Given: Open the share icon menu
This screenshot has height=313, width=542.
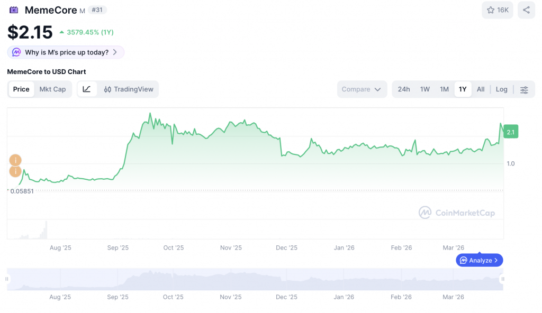Looking at the screenshot, I should pos(526,10).
